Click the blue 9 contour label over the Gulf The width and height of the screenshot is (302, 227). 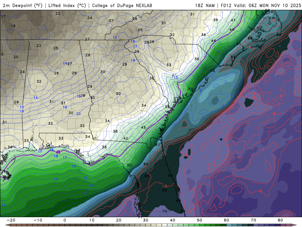pyautogui.click(x=88, y=190)
